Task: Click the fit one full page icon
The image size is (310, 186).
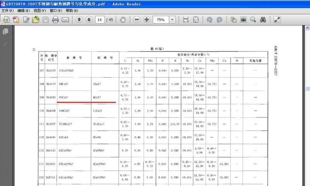Action: [196, 19]
